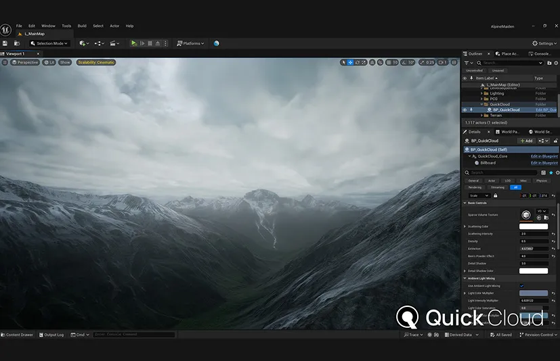Viewport: 560px width, 361px height.
Task: Click the Skip Frame playback button
Action: pos(142,43)
